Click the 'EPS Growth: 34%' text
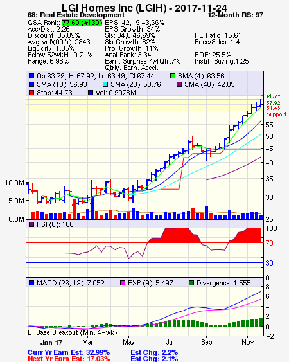The image size is (289, 362). tap(132, 29)
